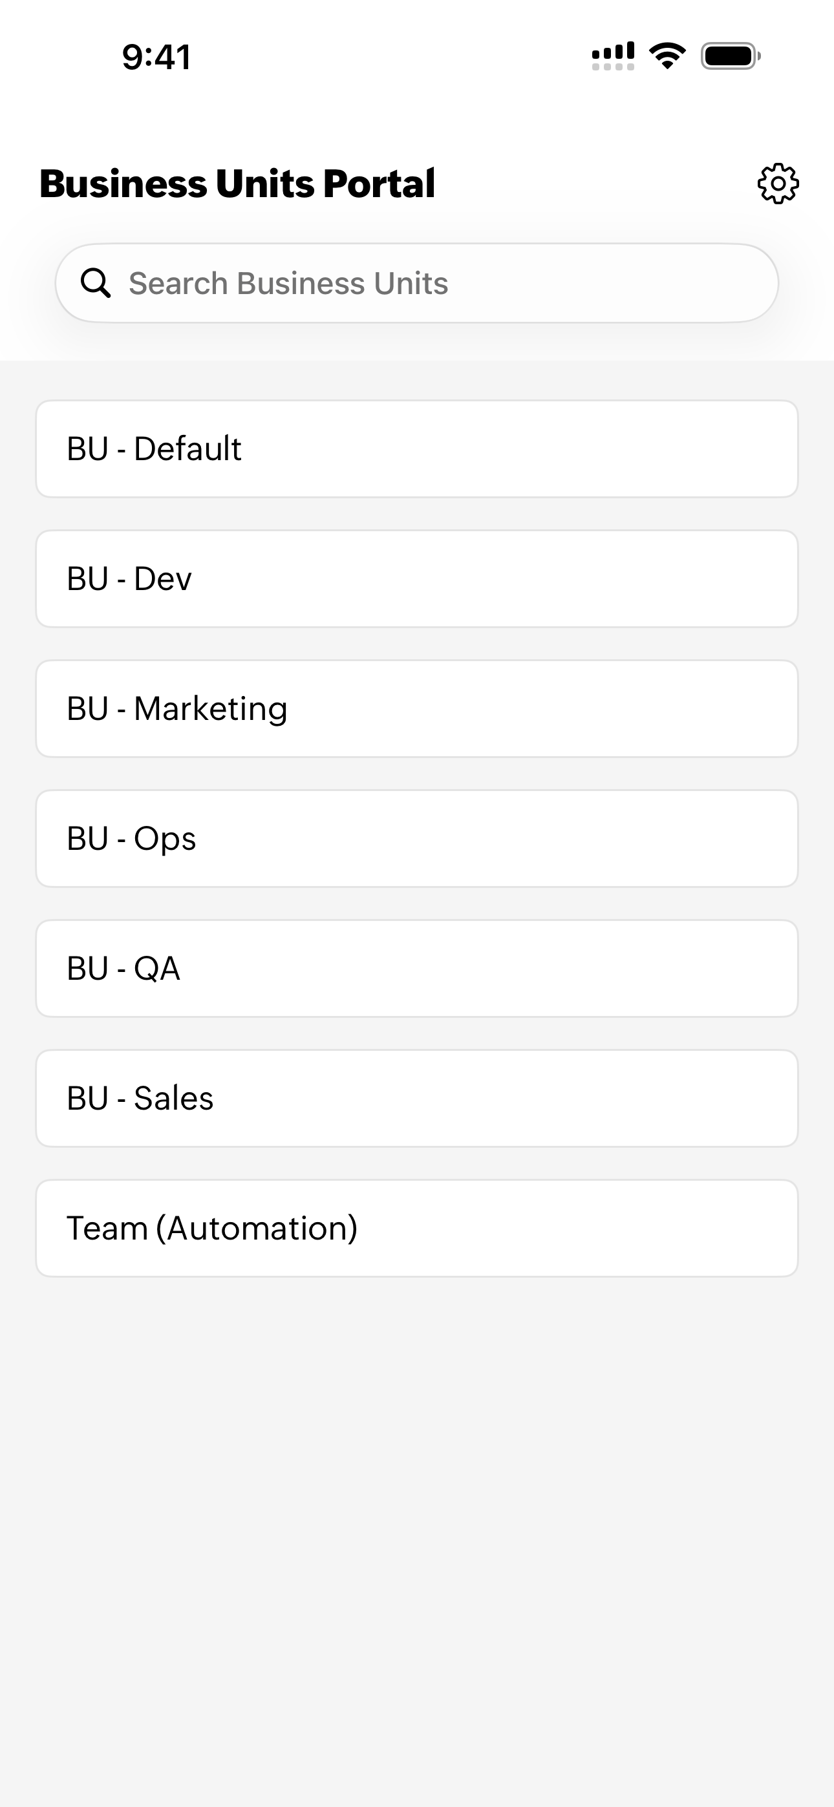Tap the search magnifier icon
The image size is (834, 1807).
click(96, 284)
